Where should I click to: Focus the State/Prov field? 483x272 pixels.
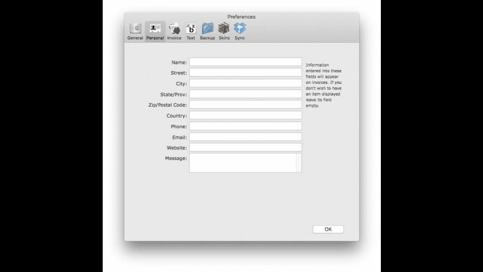coord(245,94)
